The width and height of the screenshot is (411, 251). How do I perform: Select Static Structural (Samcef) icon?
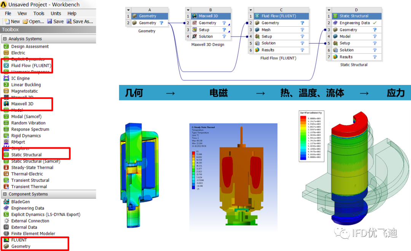pos(6,161)
